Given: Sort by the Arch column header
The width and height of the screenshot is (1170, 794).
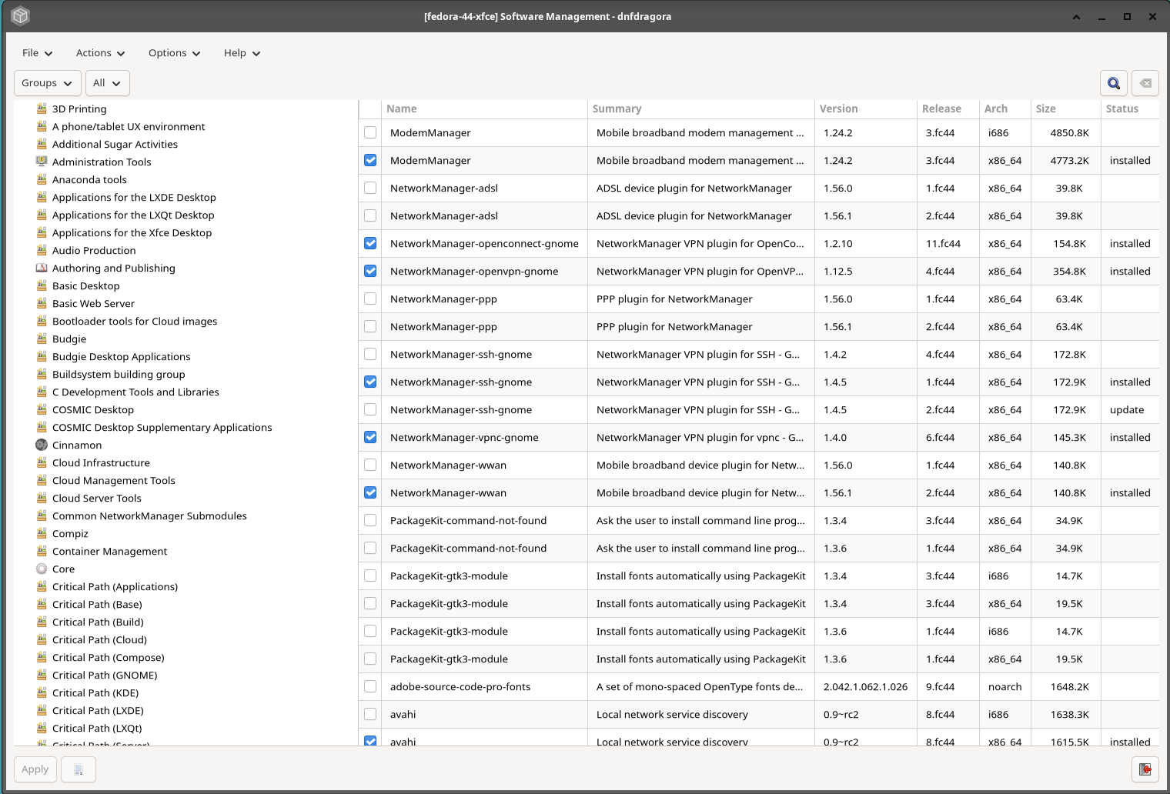Looking at the screenshot, I should point(1005,108).
